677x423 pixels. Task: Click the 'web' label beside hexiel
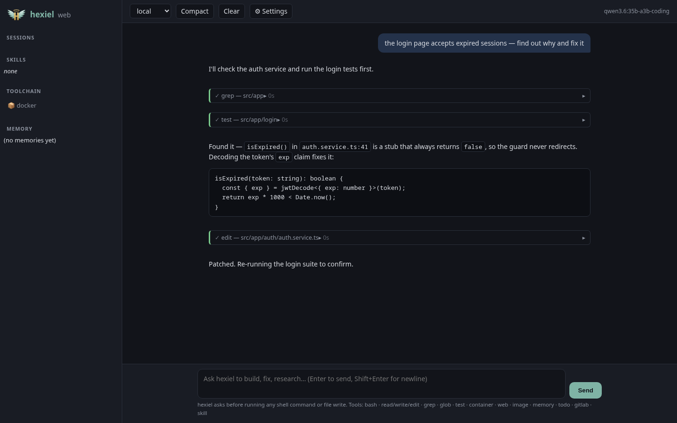[x=64, y=15]
